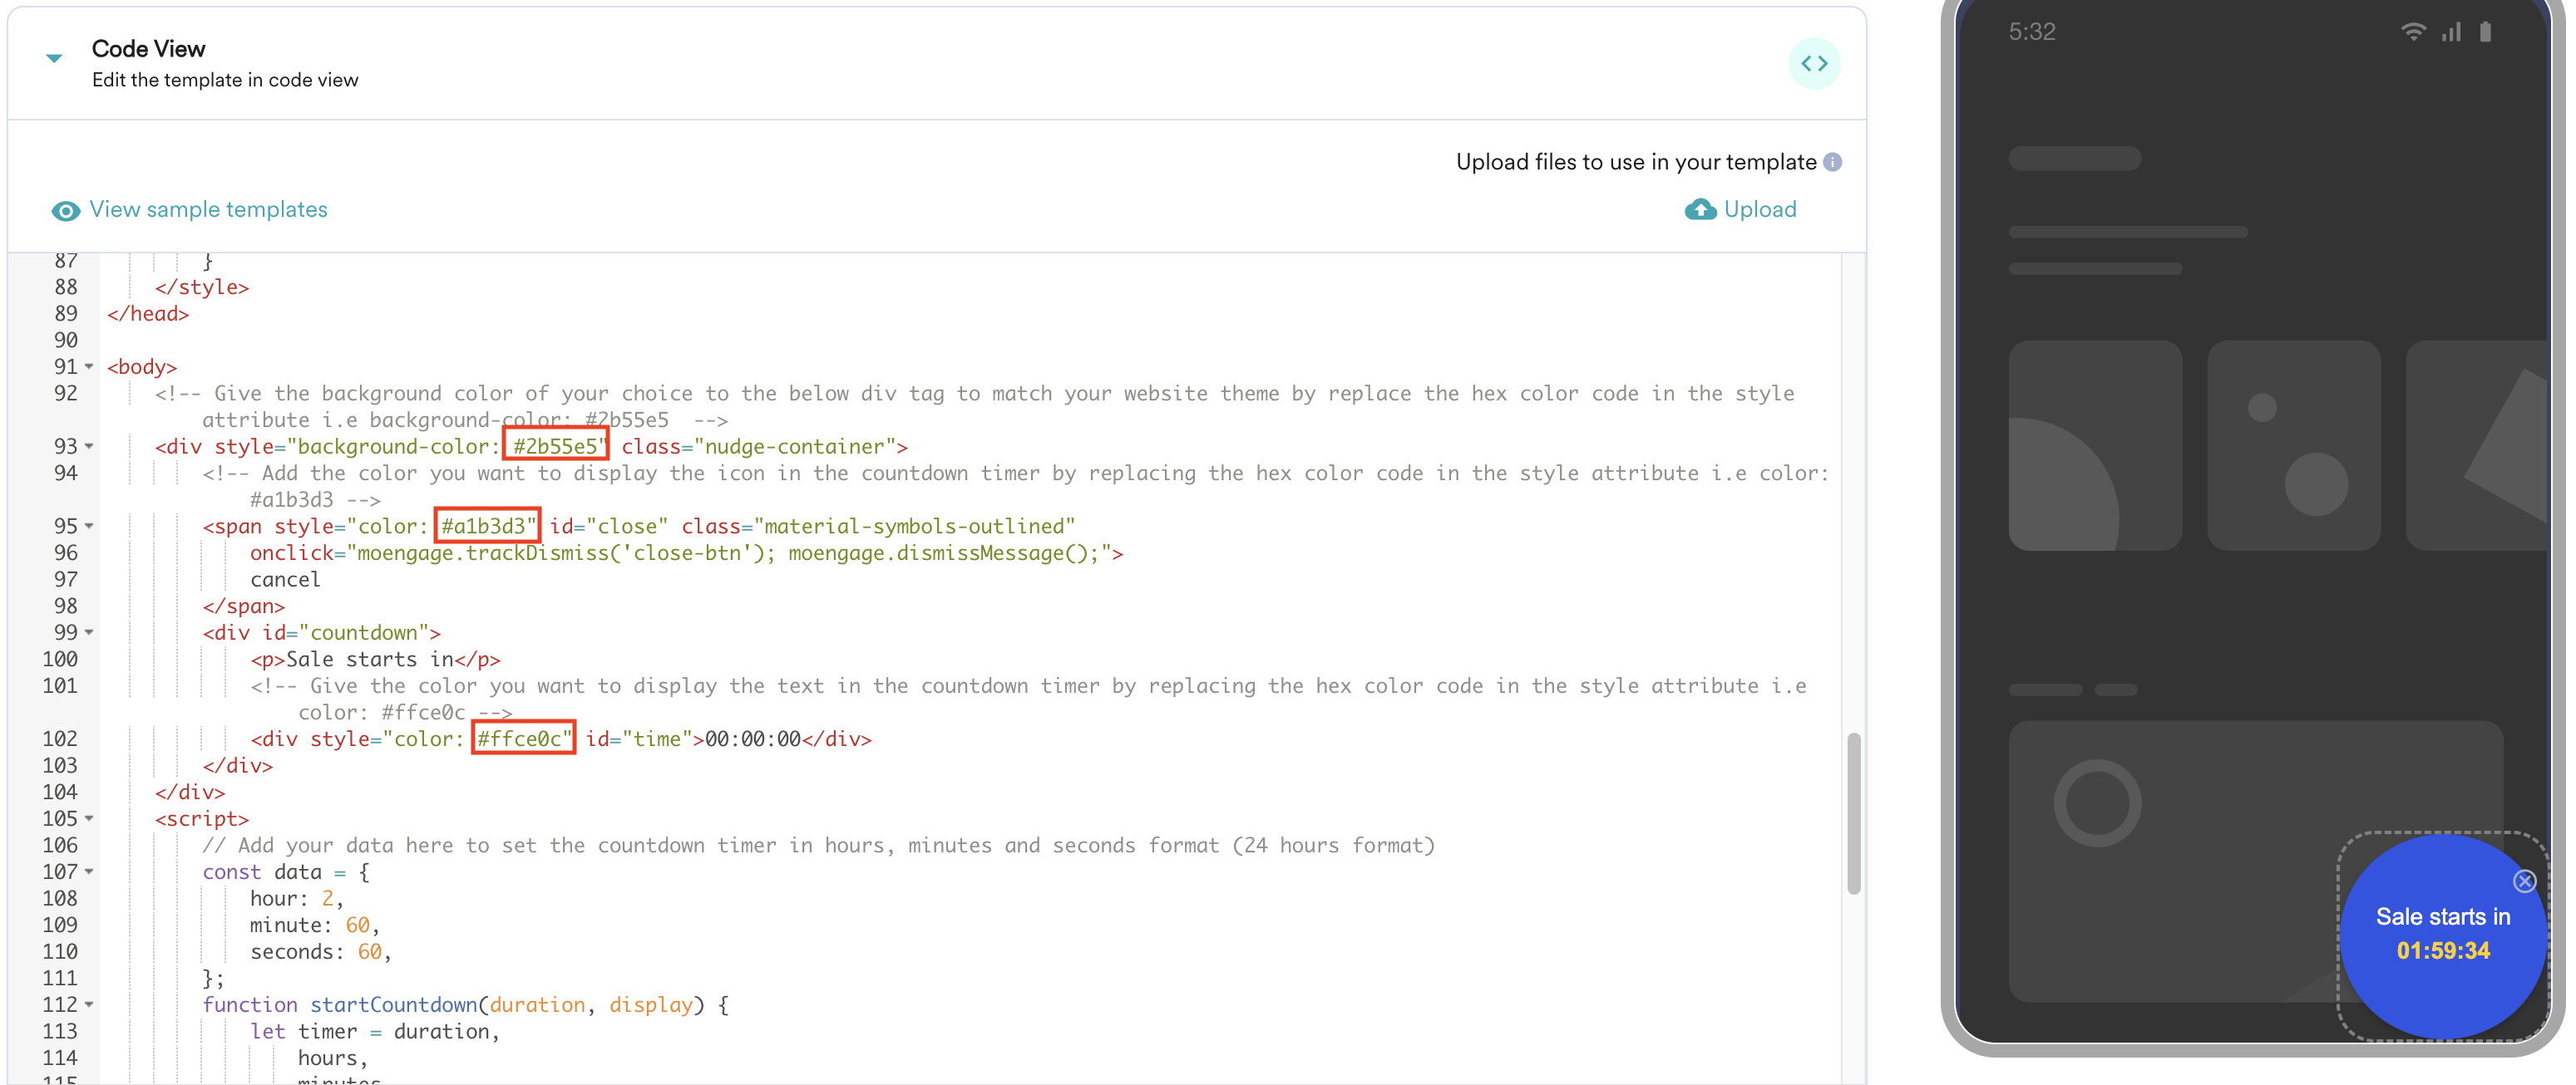The width and height of the screenshot is (2576, 1085).
Task: Click the Upload button
Action: coord(1759,210)
